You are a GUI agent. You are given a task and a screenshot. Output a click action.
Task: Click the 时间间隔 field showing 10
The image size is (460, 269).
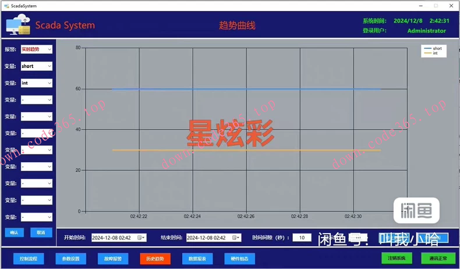click(x=302, y=238)
